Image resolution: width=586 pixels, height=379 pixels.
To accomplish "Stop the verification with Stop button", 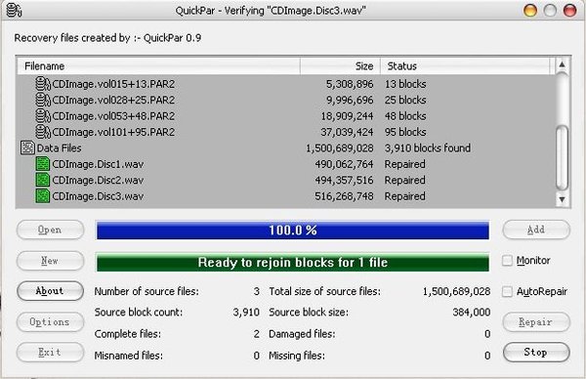I will click(x=536, y=353).
